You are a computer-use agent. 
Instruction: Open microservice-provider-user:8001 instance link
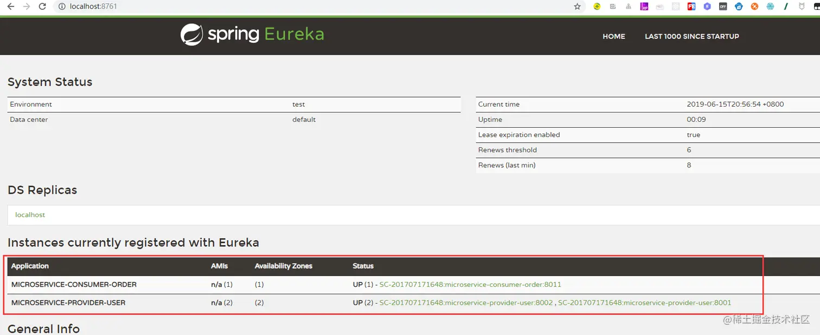[645, 303]
